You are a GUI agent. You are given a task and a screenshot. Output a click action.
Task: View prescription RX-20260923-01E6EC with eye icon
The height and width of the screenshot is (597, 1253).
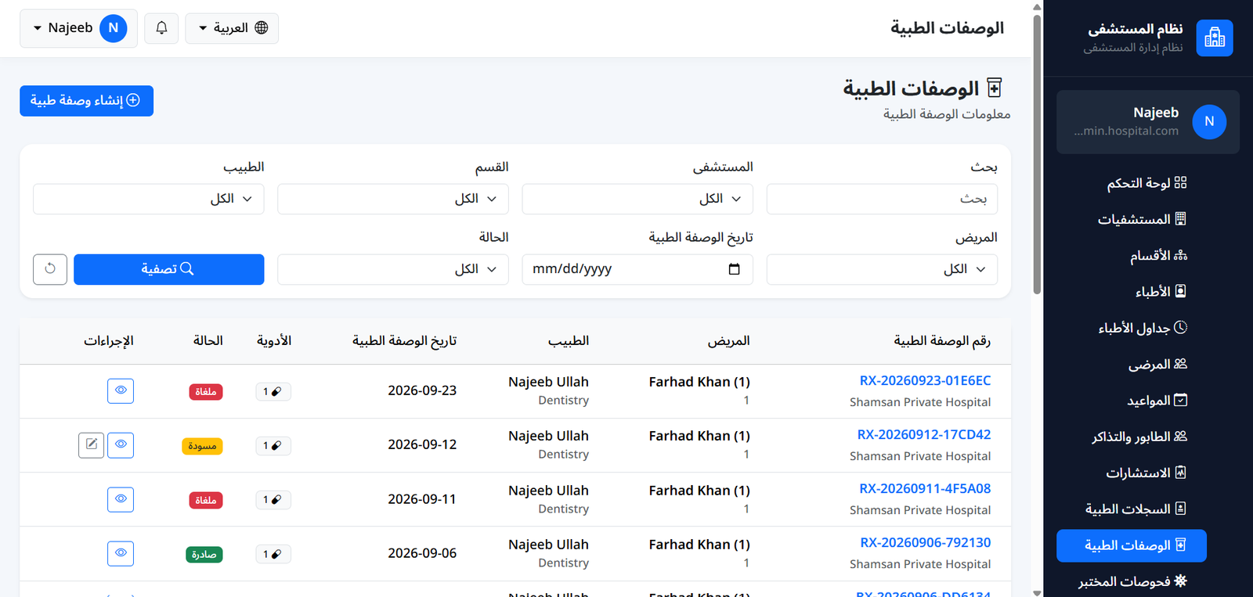tap(121, 390)
